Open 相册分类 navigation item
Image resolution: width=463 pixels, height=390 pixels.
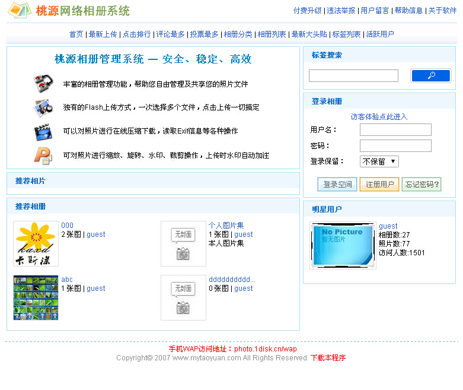[x=238, y=34]
